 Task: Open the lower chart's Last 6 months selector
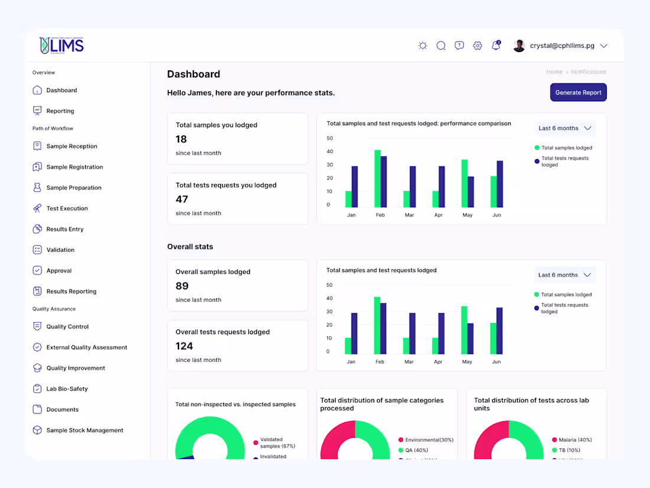pos(564,274)
